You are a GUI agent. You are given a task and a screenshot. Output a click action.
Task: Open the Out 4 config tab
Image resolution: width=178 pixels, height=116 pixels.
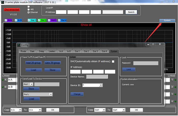click(x=104, y=51)
